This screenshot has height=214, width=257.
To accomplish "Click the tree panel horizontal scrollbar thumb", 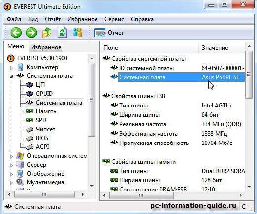I will [44, 195].
